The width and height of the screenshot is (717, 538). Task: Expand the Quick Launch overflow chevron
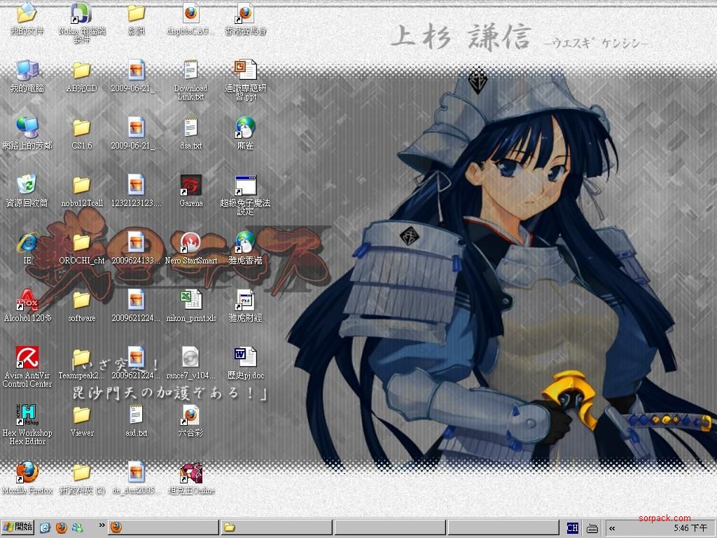tap(102, 525)
